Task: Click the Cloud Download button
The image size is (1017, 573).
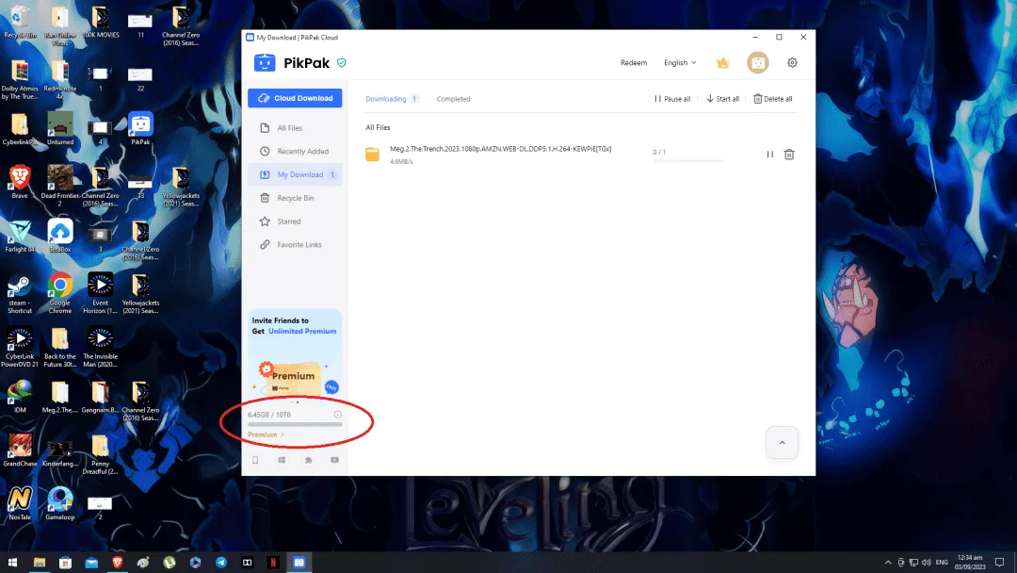Action: click(x=295, y=98)
